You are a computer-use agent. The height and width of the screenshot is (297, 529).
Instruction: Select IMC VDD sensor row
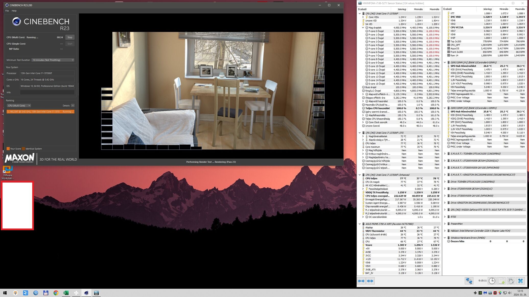[486, 17]
